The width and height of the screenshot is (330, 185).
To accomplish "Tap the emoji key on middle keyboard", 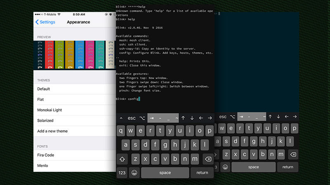I will (134, 173).
